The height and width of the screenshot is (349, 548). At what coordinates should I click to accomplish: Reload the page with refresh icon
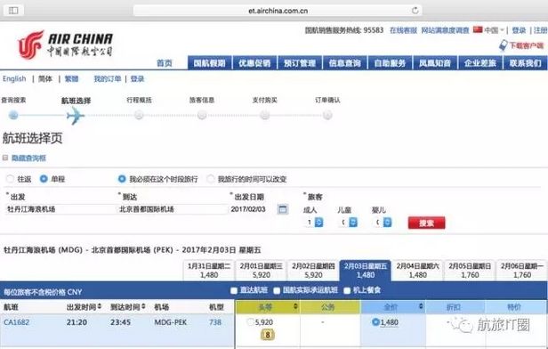415,11
